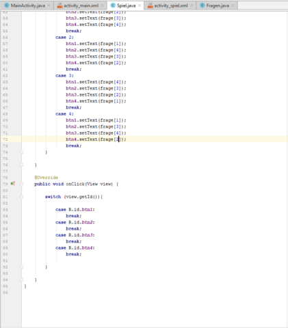Switch to the Fragen.java tab
The height and width of the screenshot is (328, 288).
click(218, 5)
